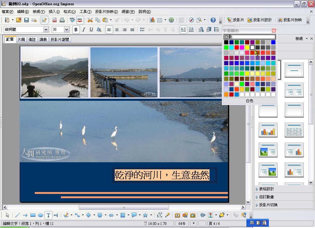Viewport: 315px width, 228px height.
Task: Click the Copy icon
Action: click(x=98, y=20)
